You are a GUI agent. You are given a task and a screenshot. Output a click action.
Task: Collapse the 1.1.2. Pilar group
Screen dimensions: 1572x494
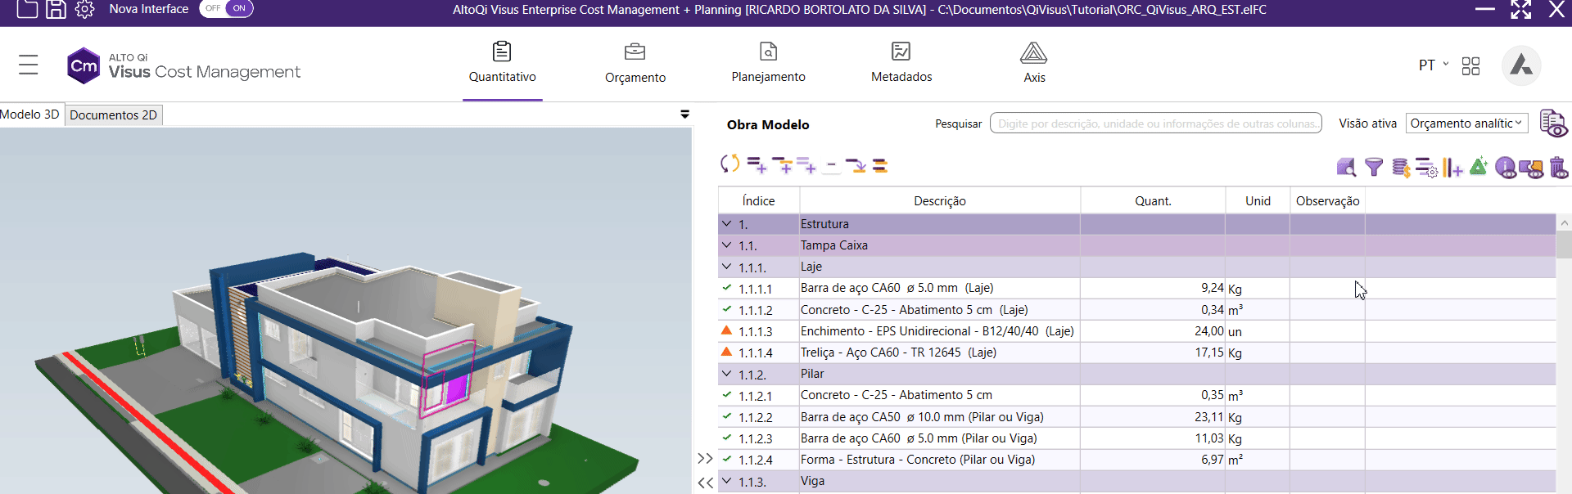726,374
